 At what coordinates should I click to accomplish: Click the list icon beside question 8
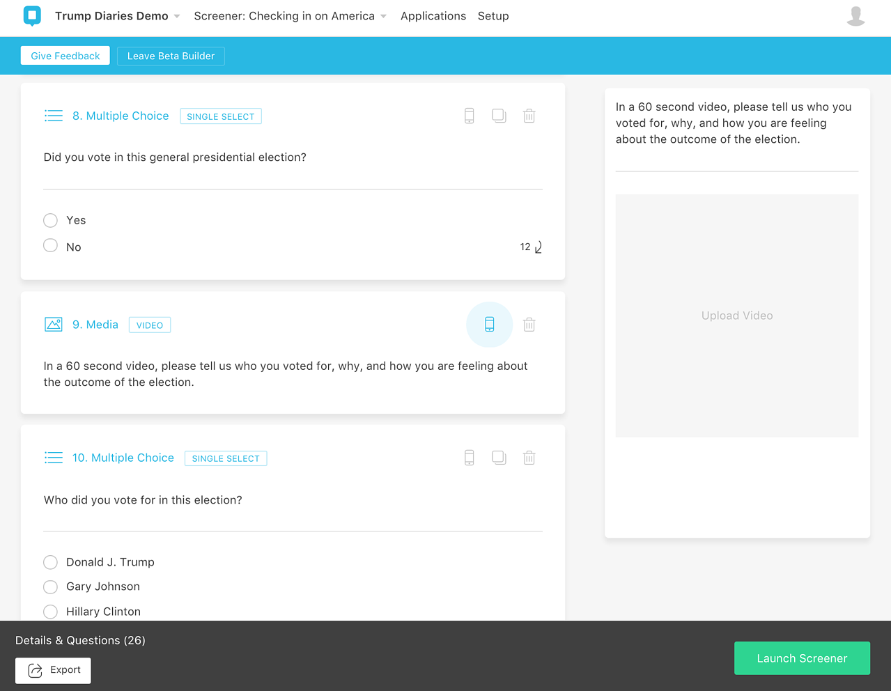click(54, 116)
